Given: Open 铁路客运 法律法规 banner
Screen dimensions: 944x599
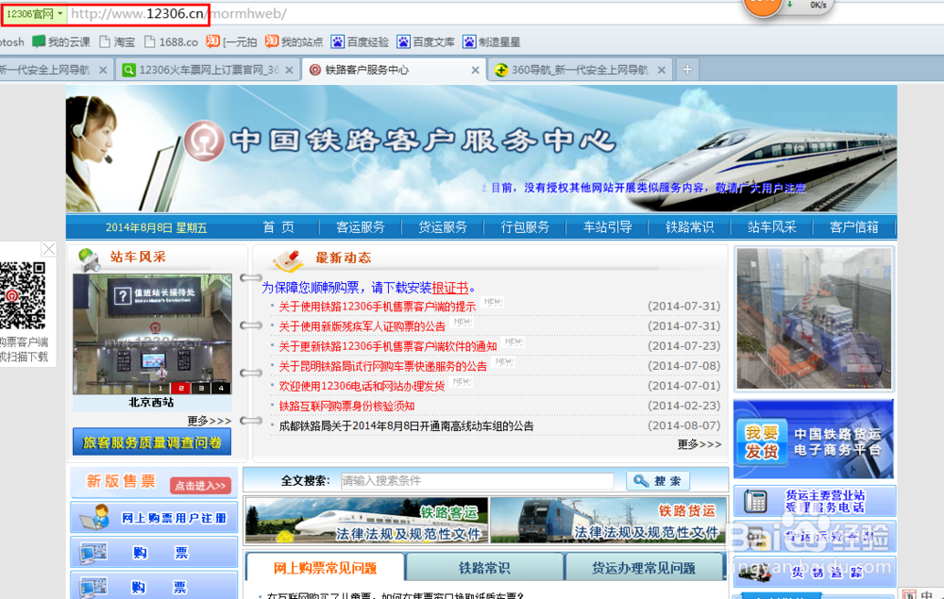Looking at the screenshot, I should click(x=366, y=520).
